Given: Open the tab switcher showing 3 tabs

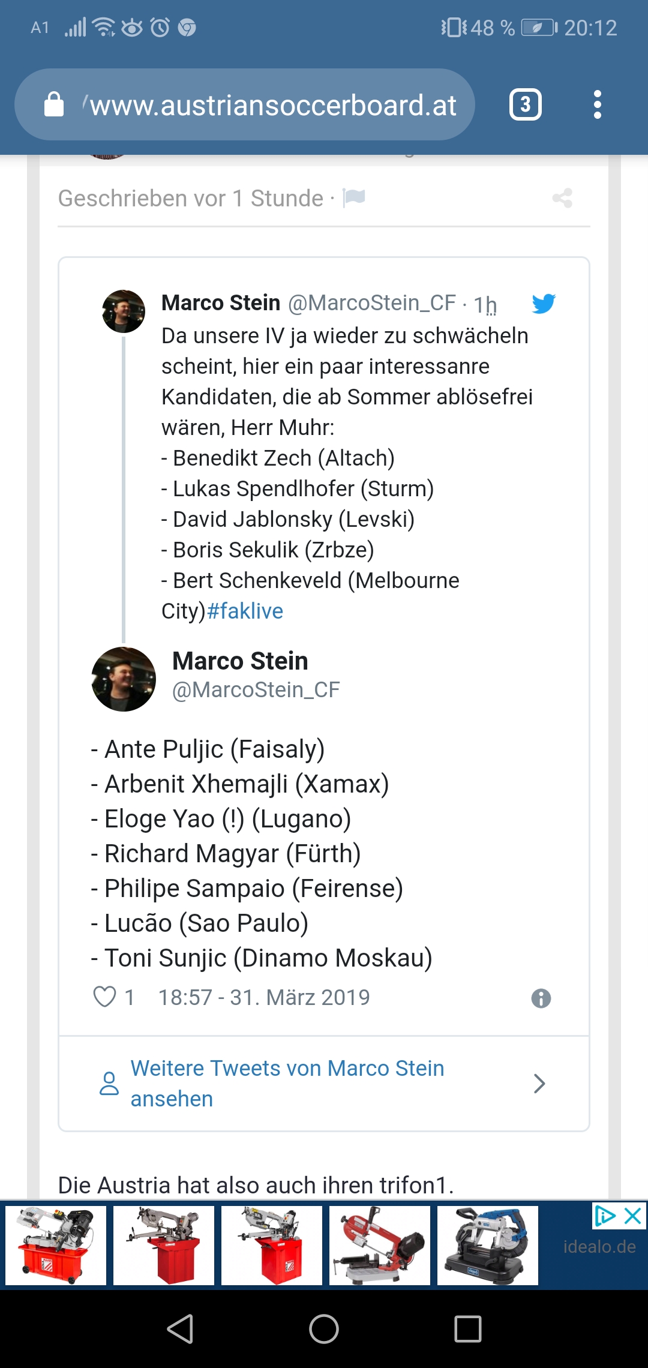Looking at the screenshot, I should (526, 105).
